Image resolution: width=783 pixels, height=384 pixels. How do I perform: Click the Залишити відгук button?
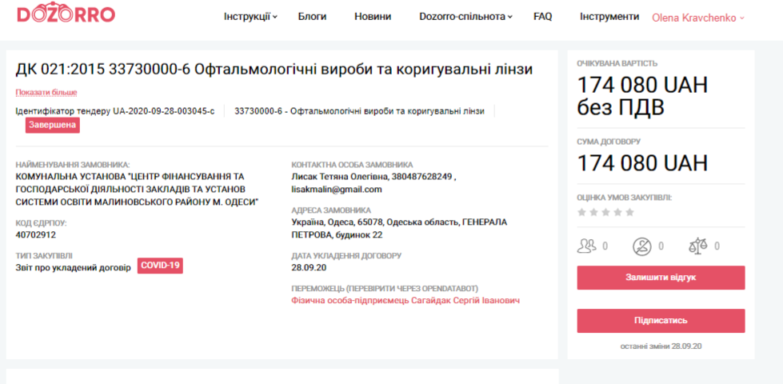pyautogui.click(x=661, y=278)
